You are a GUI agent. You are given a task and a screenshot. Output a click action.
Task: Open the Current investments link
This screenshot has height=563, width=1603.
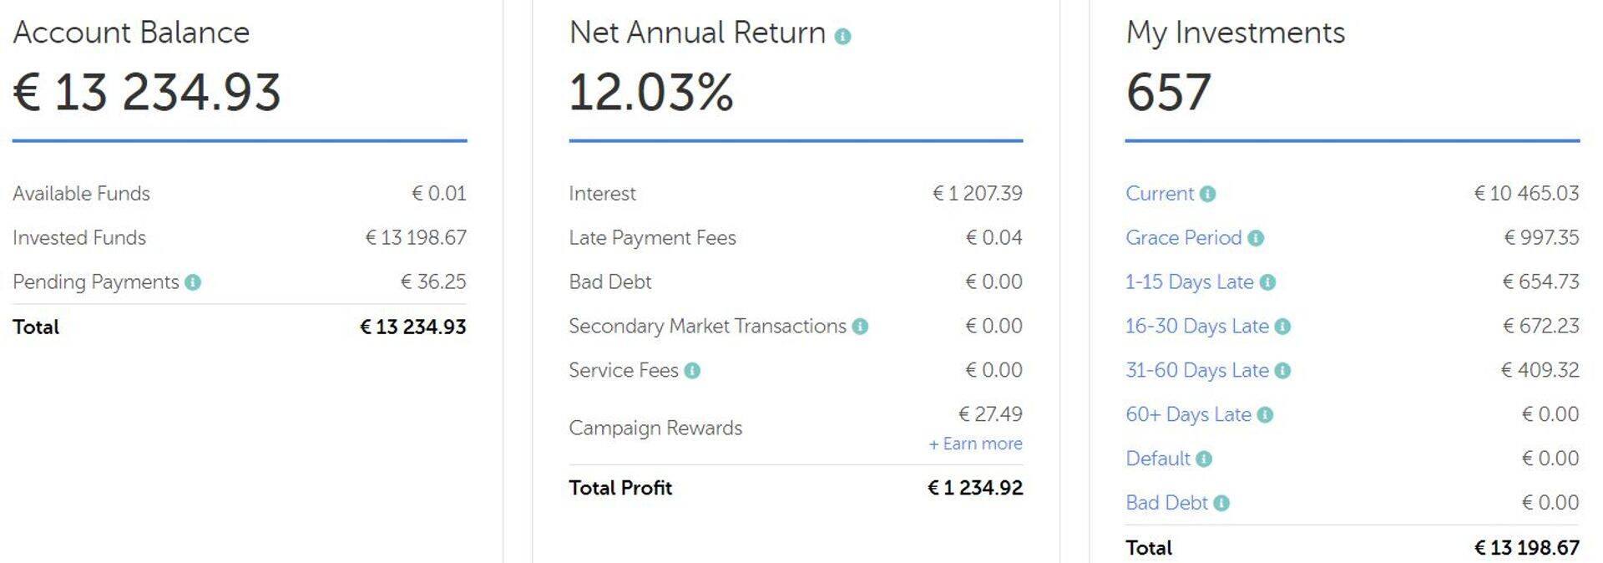click(1160, 194)
